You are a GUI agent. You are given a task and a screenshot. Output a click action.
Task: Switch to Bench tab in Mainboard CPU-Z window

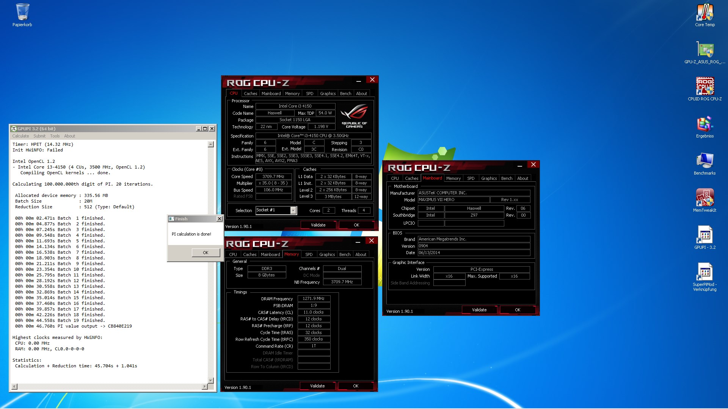pos(507,178)
